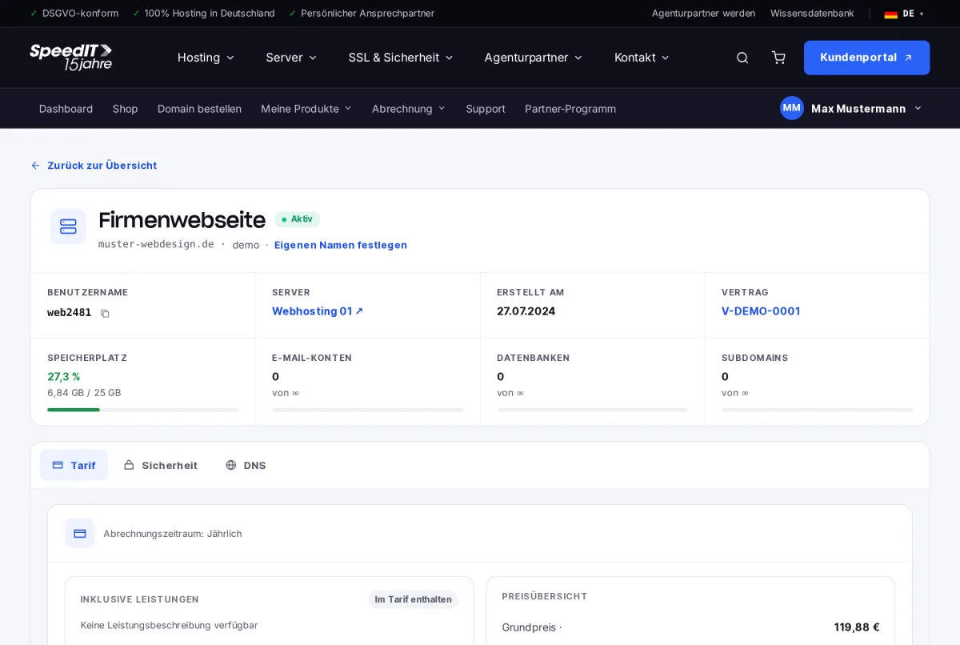Open contract V-DEMO-0001
This screenshot has width=960, height=645.
761,311
